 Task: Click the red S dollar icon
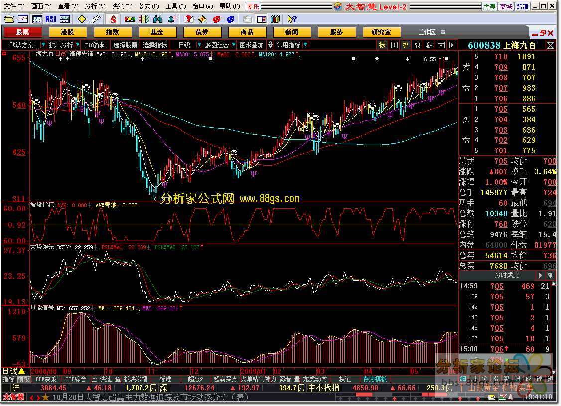pyautogui.click(x=114, y=19)
